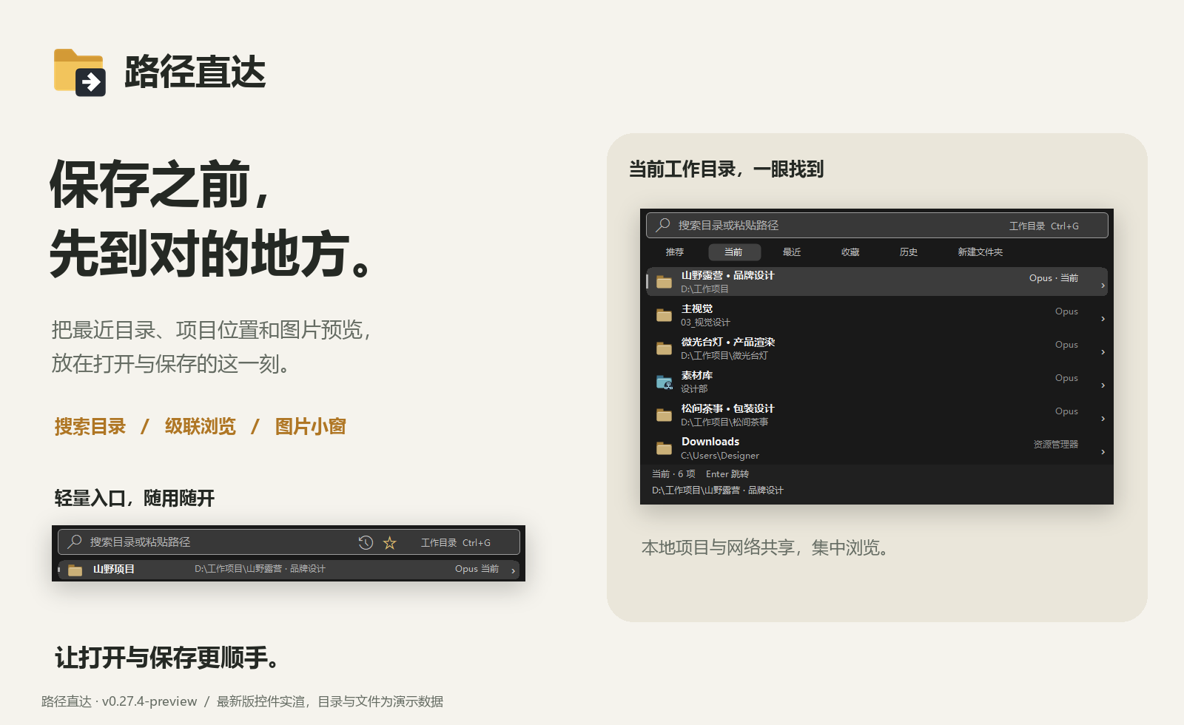Open the 历史 tab
Image resolution: width=1184 pixels, height=725 pixels.
pos(909,252)
